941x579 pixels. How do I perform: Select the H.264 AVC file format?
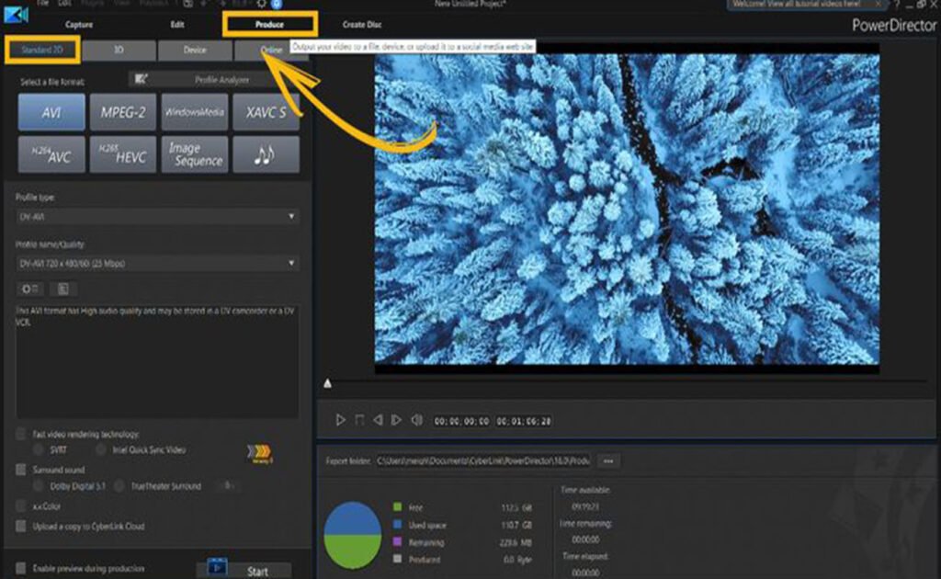point(51,154)
